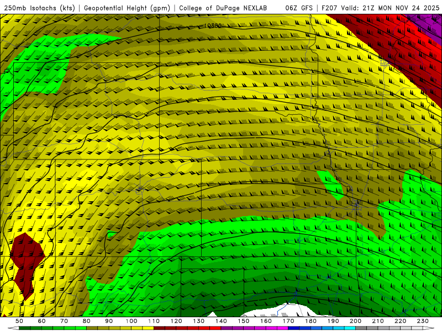Click the 180 value on the color scale
This screenshot has height=331, width=442.
(x=311, y=321)
